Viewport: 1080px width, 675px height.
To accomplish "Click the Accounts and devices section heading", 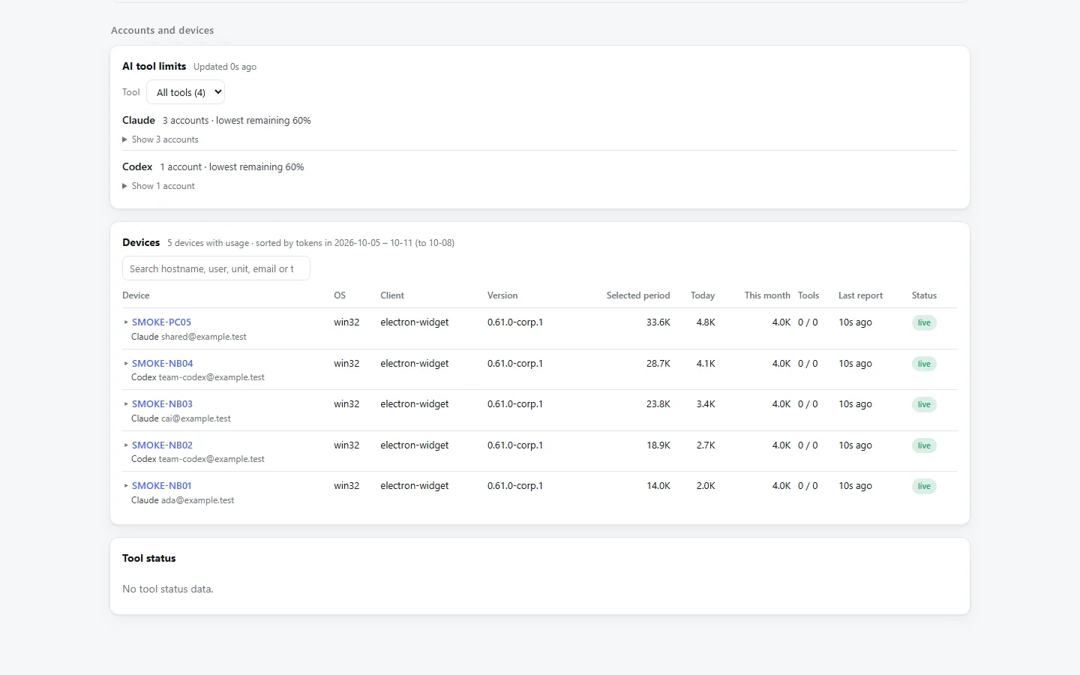I will 163,30.
